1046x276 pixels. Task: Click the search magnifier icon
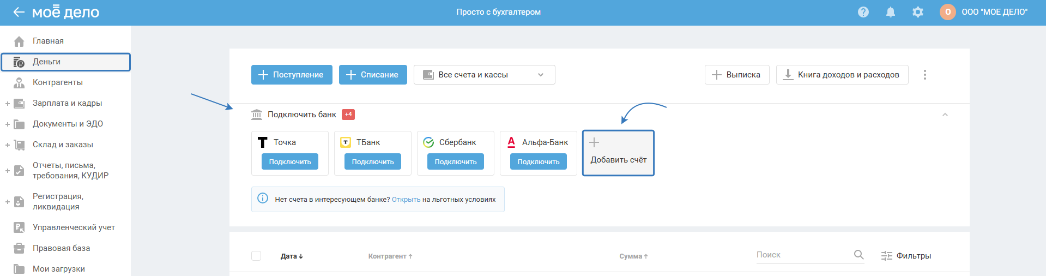coord(858,255)
